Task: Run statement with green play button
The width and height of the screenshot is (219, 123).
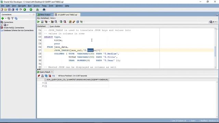Action: point(38,22)
